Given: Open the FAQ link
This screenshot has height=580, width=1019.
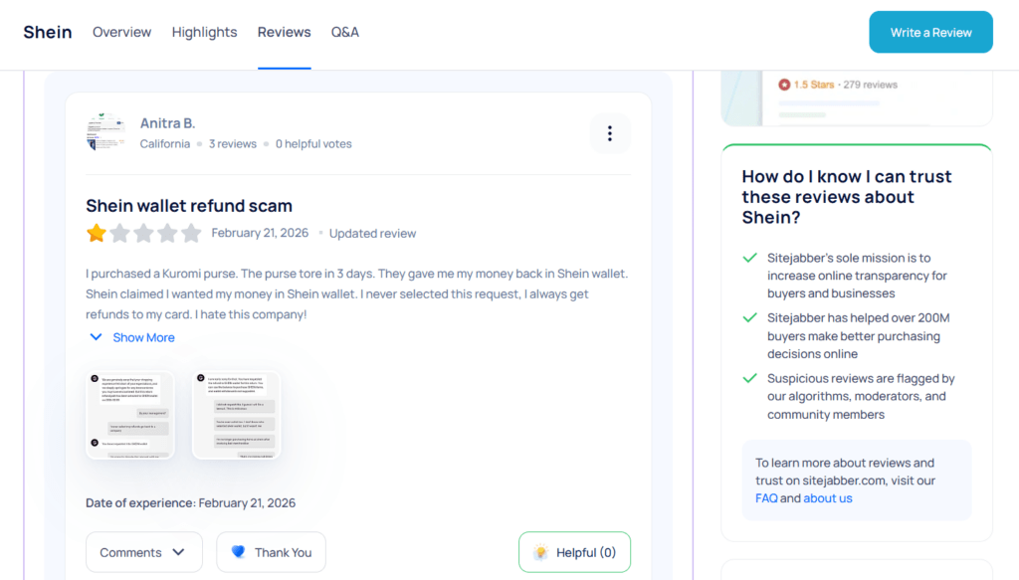Looking at the screenshot, I should [x=766, y=497].
